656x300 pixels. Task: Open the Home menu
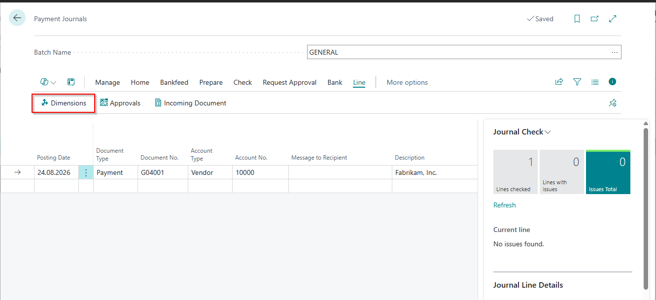pos(140,82)
